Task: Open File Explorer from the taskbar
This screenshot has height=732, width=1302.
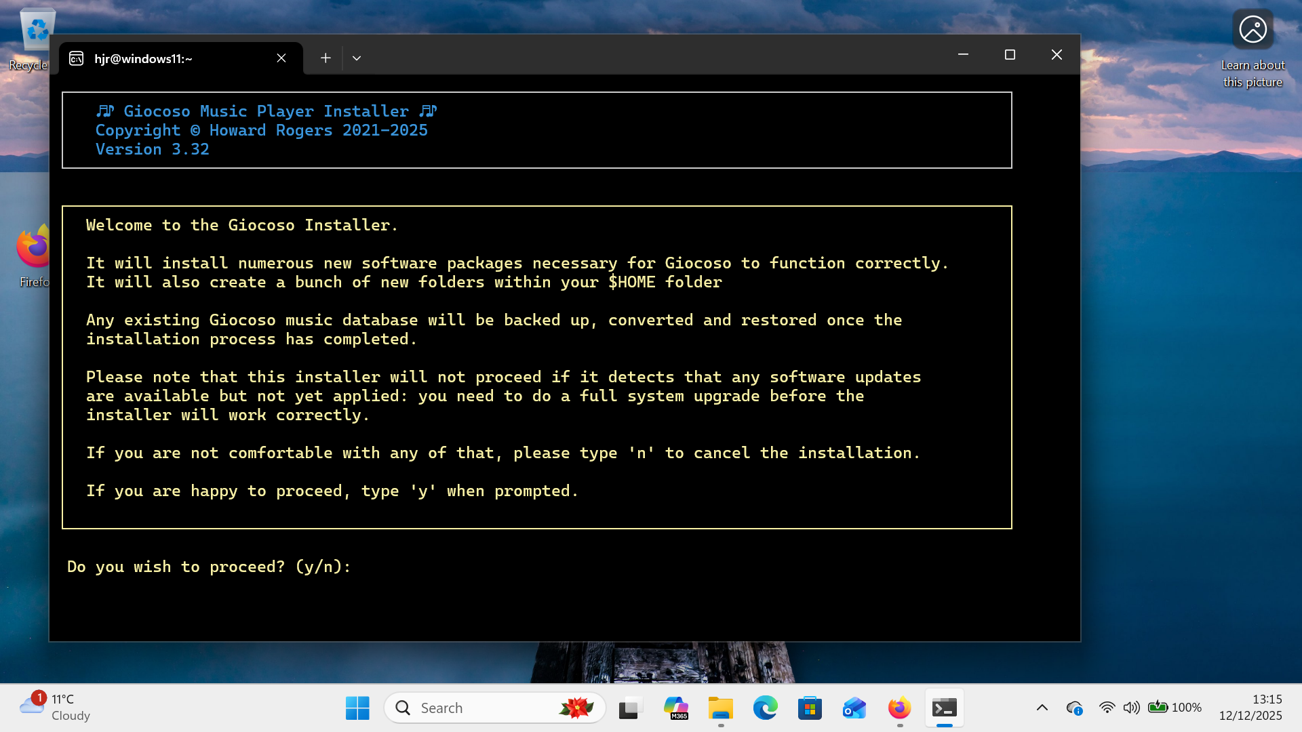Action: (720, 708)
